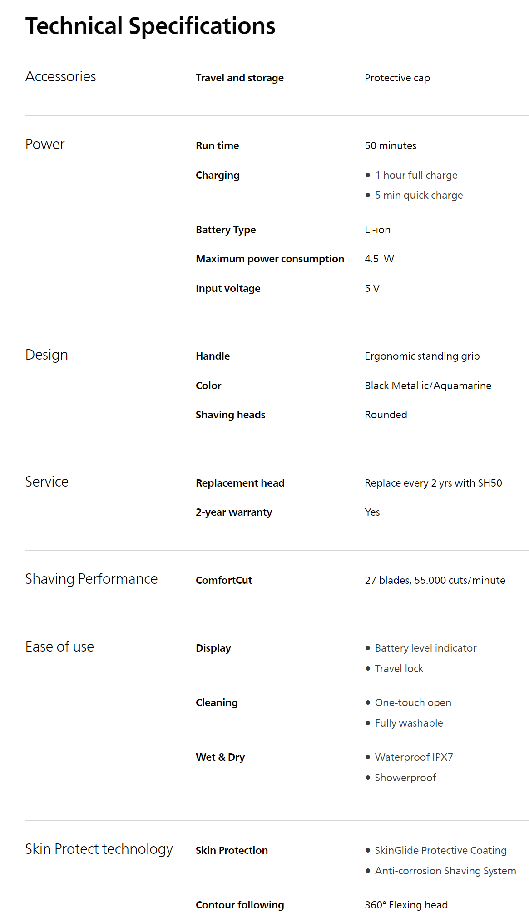Click the Replace every 2 yrs with SH50 text

click(x=433, y=483)
